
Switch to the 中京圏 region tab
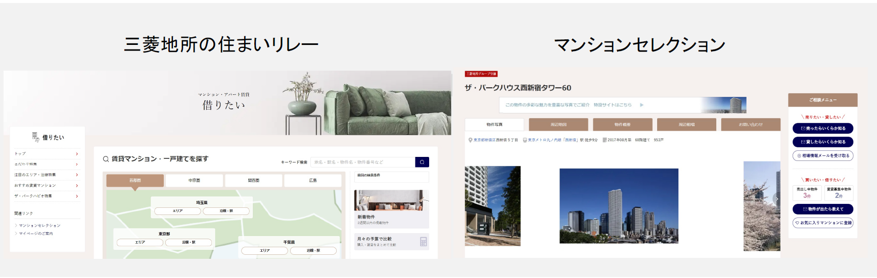[x=194, y=181]
